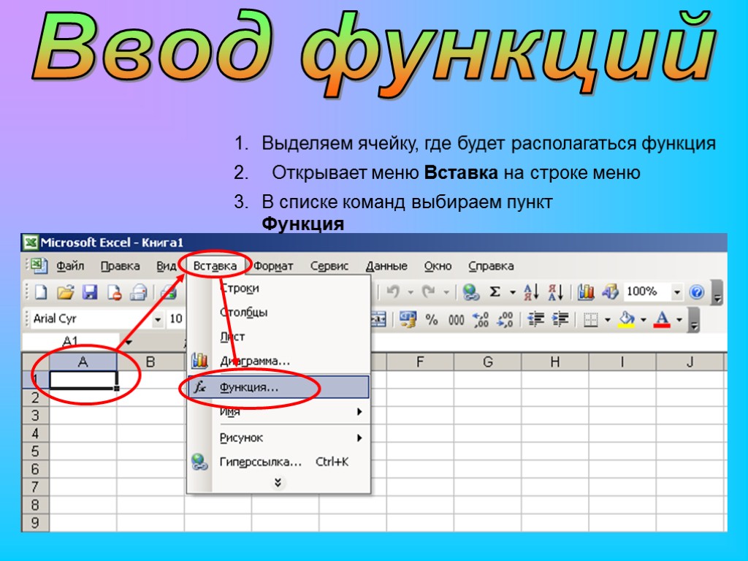The height and width of the screenshot is (561, 748).
Task: Choose Гиперссылка... menu entry
Action: [x=278, y=462]
